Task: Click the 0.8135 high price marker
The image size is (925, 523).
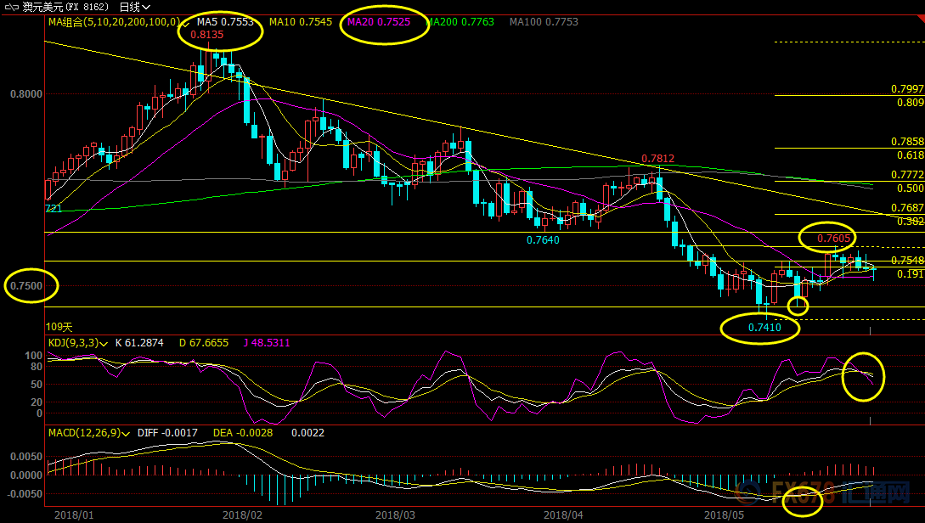Action: [x=207, y=35]
